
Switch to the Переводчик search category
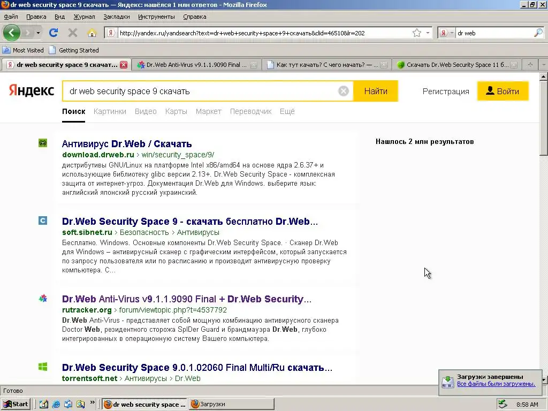tap(250, 111)
